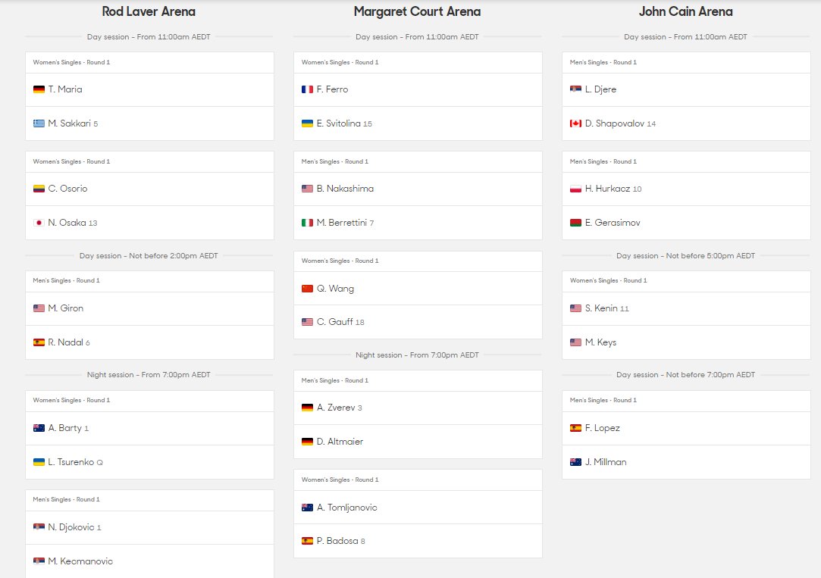
Task: Click the Canadian flag beside D. Shapovalov
Action: click(x=575, y=123)
